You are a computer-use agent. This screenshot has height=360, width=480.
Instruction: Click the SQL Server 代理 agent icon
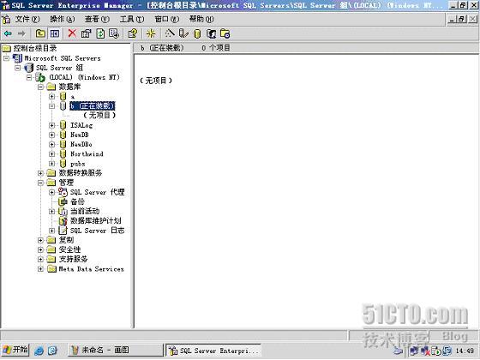pyautogui.click(x=63, y=192)
